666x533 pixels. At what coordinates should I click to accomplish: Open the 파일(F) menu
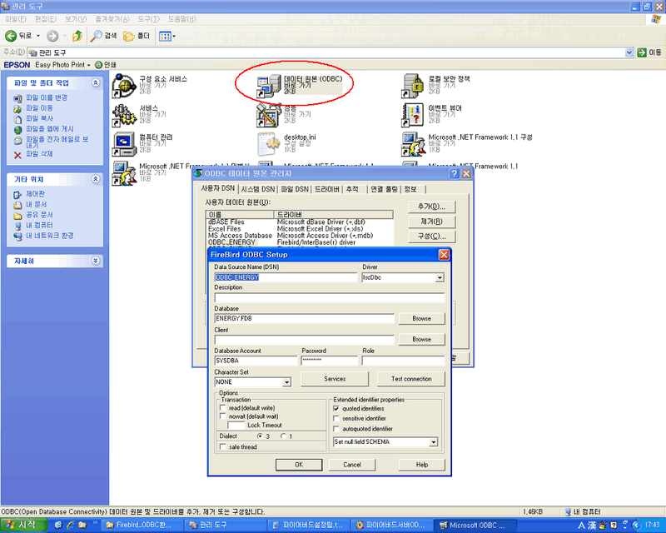[16, 19]
